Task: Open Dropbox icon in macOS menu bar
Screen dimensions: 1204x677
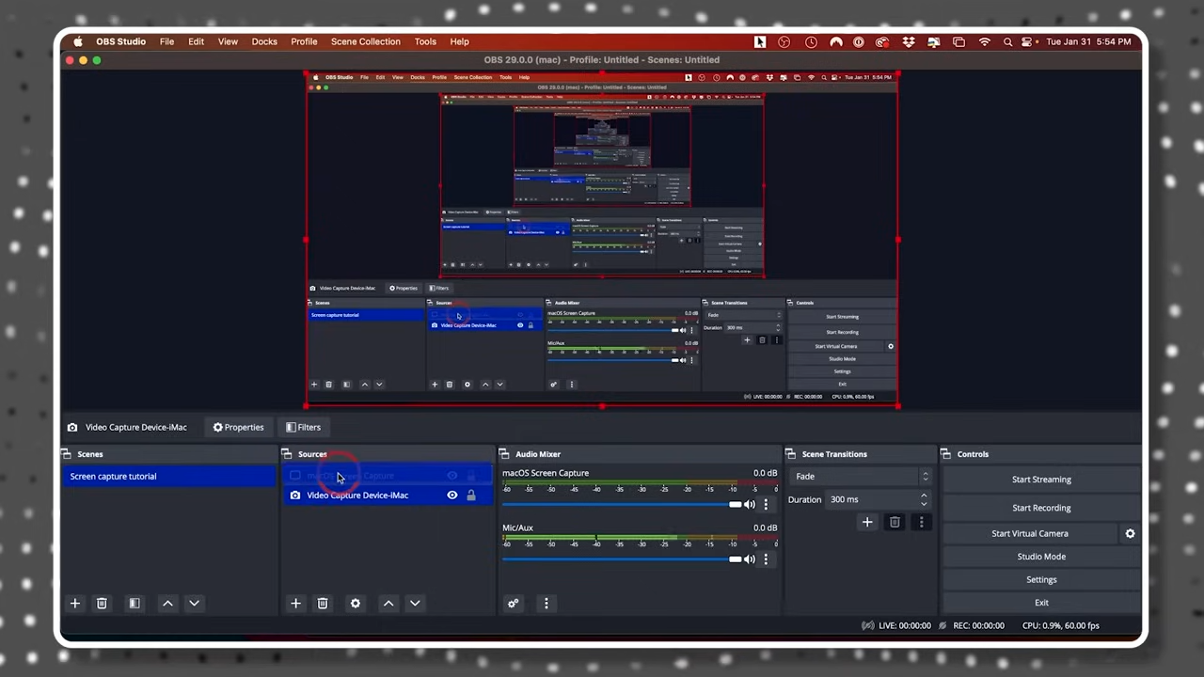Action: 909,42
